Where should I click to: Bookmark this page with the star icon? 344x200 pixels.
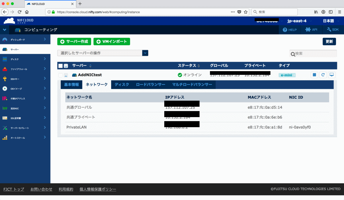pyautogui.click(x=246, y=12)
